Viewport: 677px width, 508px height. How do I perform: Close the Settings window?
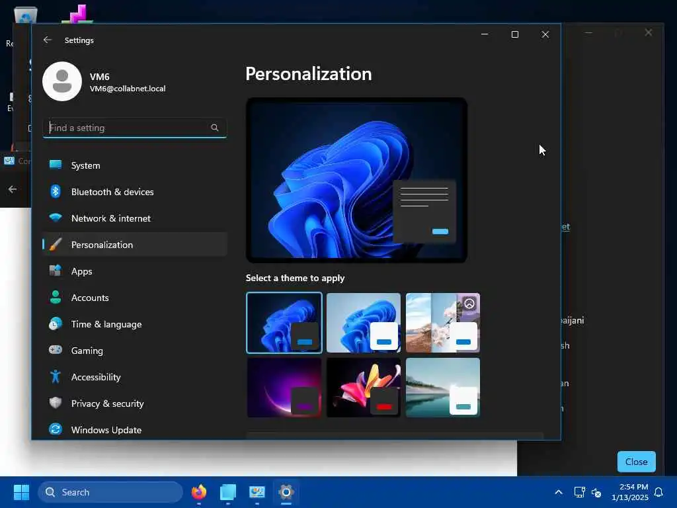point(545,34)
